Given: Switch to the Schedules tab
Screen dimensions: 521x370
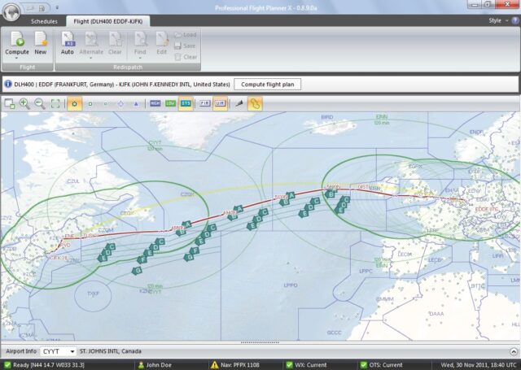Looking at the screenshot, I should click(x=44, y=20).
